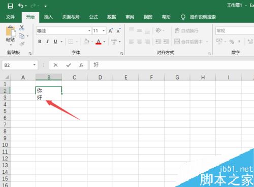This screenshot has height=187, width=254.
Task: Align text to vertical middle
Action: click(139, 30)
